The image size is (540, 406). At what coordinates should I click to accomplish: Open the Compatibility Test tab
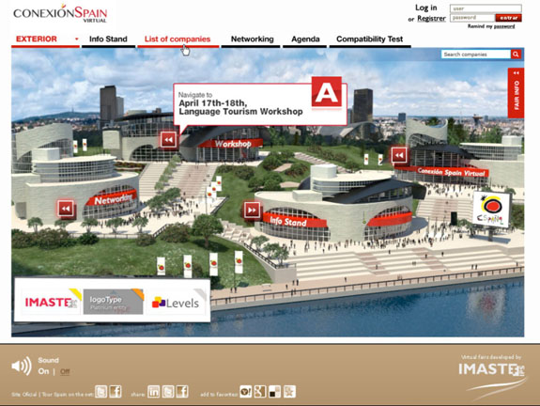[369, 39]
